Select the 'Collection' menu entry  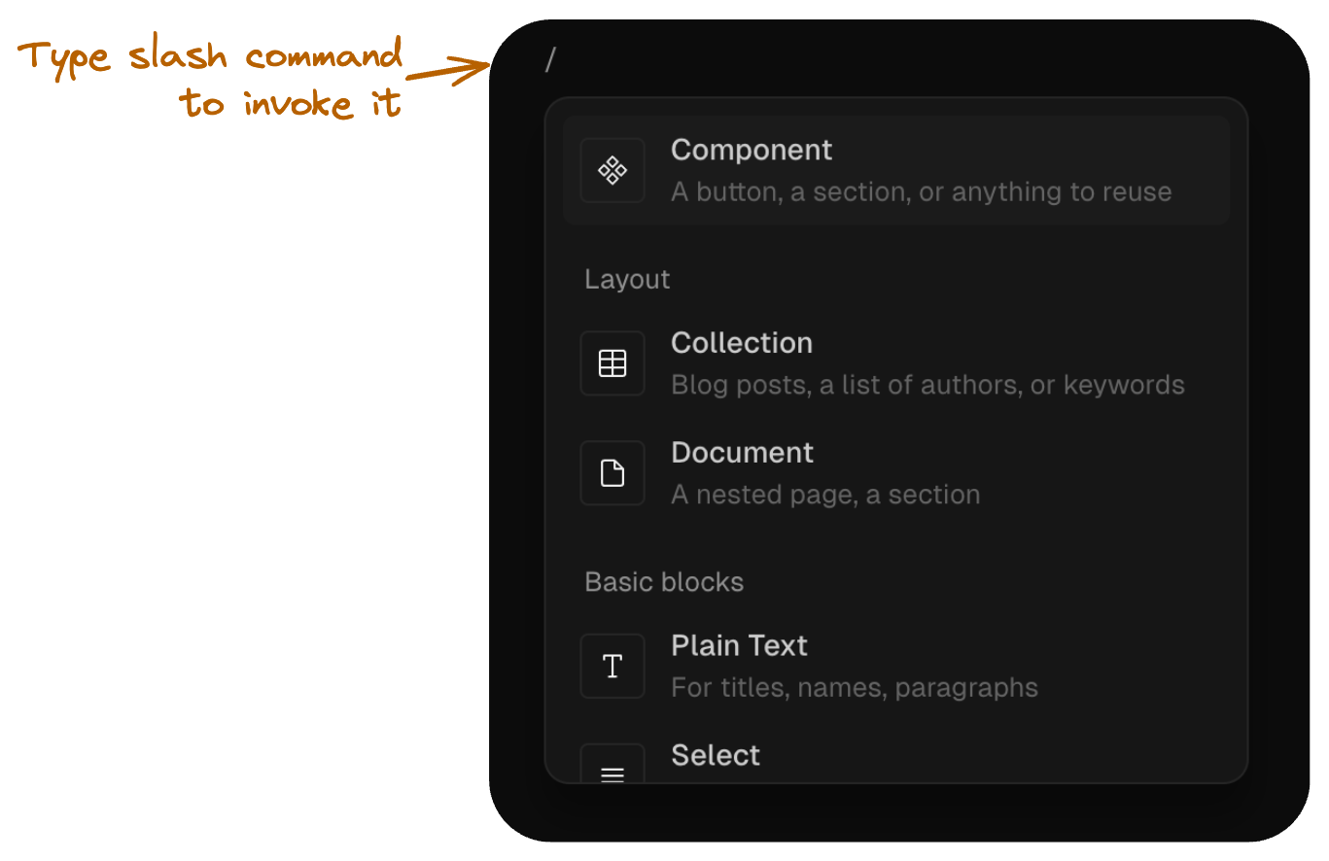click(741, 343)
